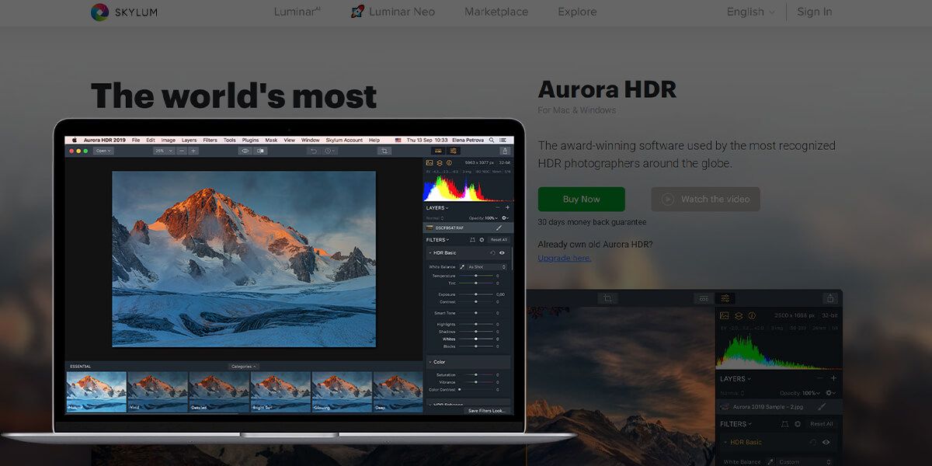
Task: Click the zoom in plus button in the toolbar
Action: [193, 151]
